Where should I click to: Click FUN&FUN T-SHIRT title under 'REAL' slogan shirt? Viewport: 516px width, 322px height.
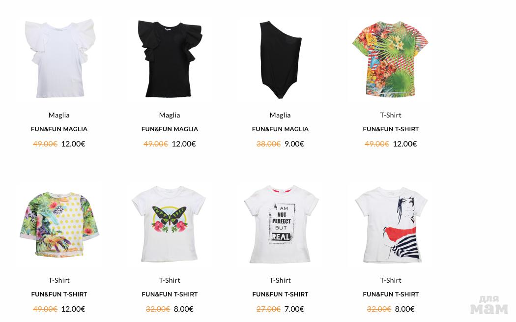click(x=281, y=294)
